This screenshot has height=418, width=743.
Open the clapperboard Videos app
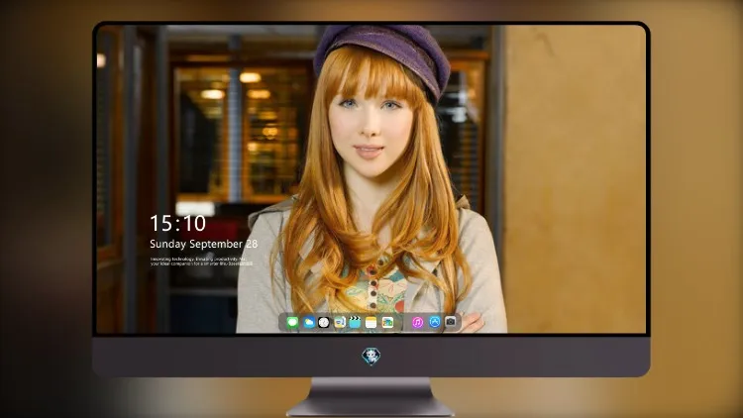click(x=355, y=323)
